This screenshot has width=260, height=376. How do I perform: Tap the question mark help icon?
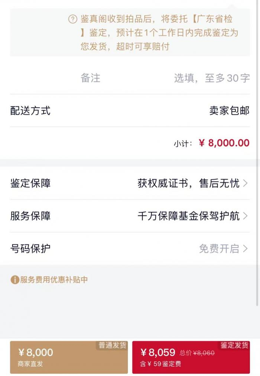click(x=73, y=19)
